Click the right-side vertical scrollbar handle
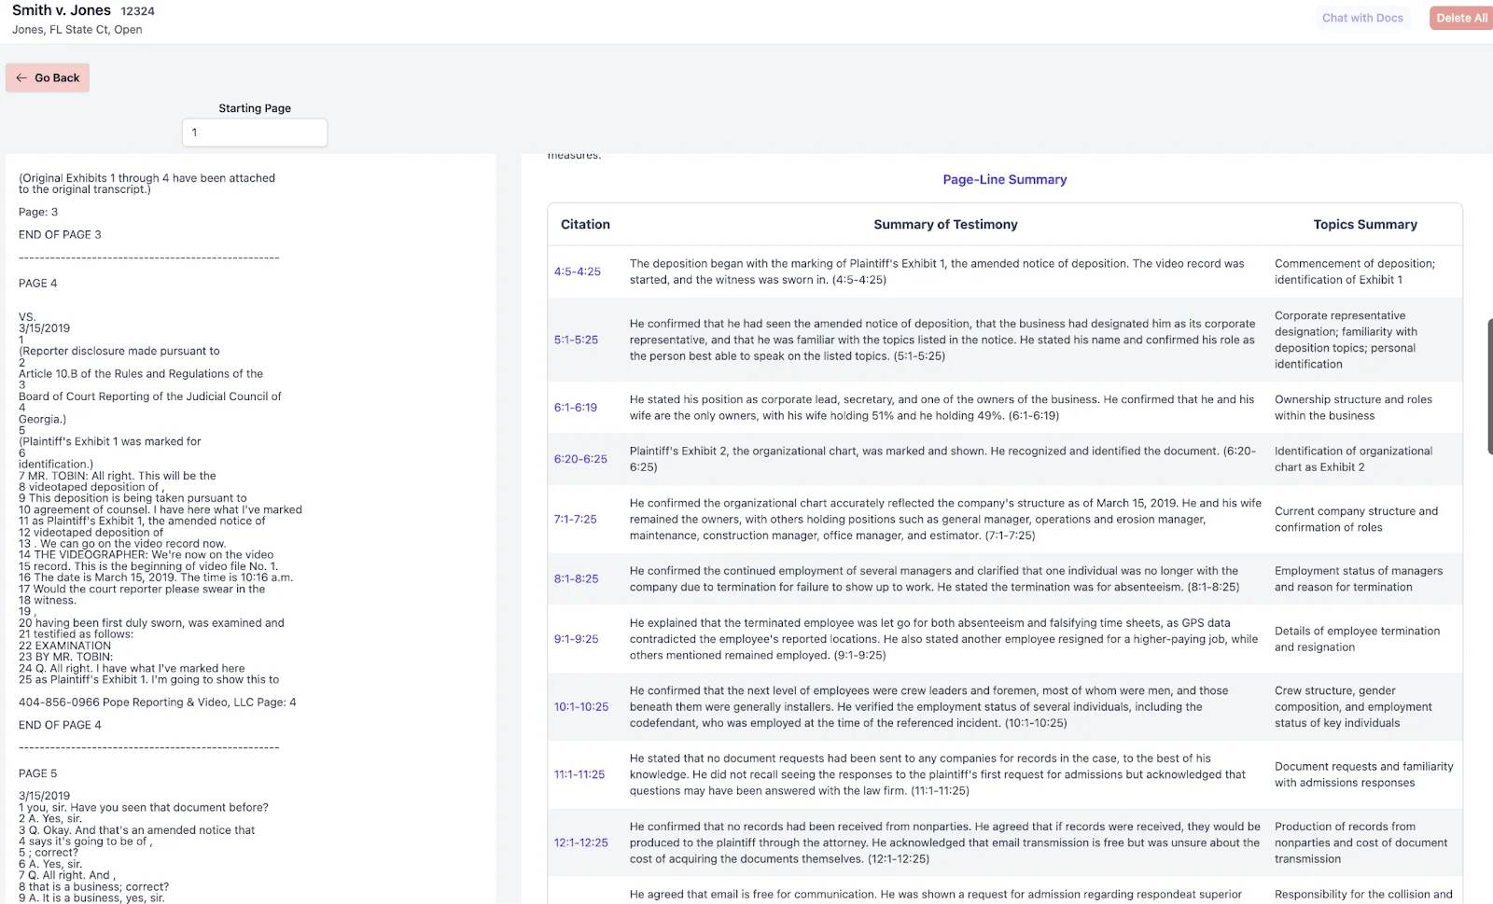Screen dimensions: 1493x904 (1489, 386)
